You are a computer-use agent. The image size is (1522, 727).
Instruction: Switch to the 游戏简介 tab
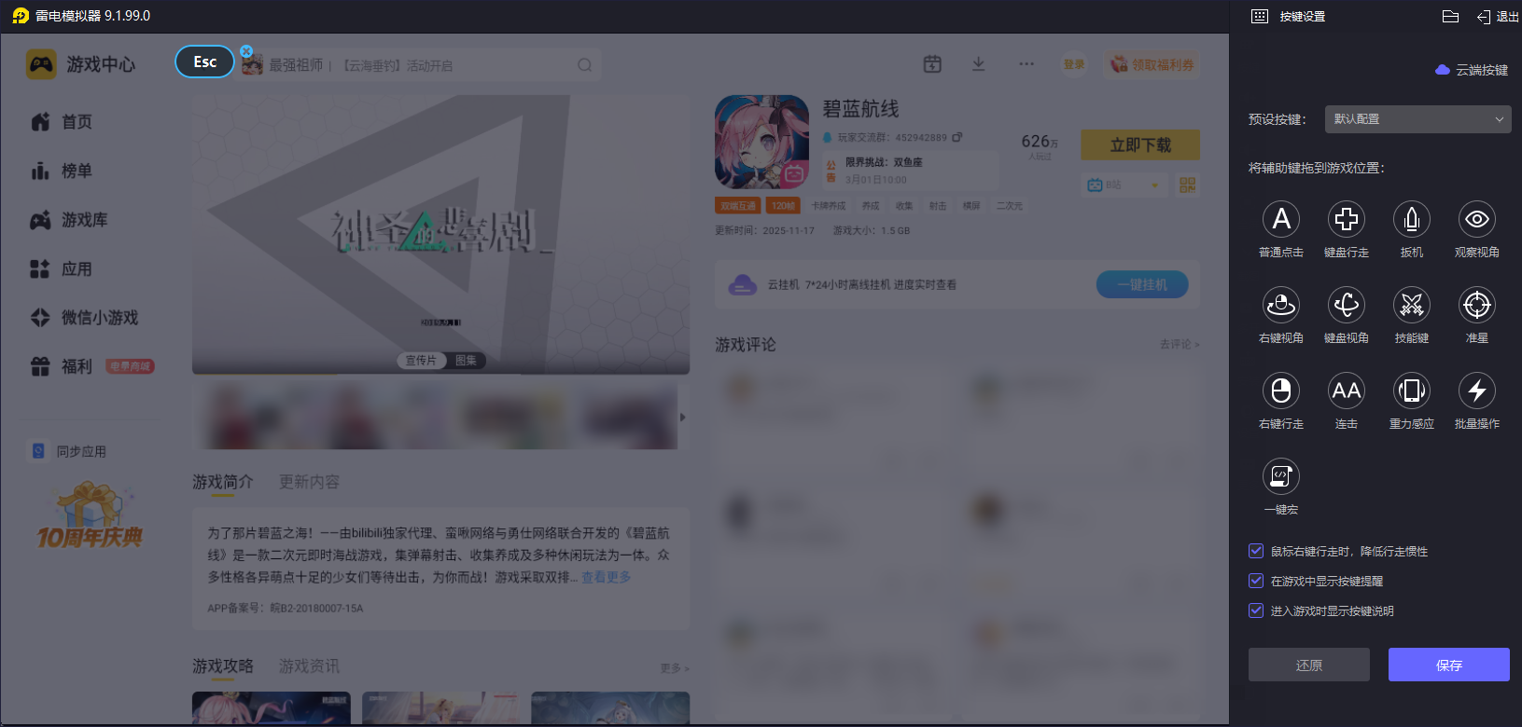pyautogui.click(x=223, y=482)
